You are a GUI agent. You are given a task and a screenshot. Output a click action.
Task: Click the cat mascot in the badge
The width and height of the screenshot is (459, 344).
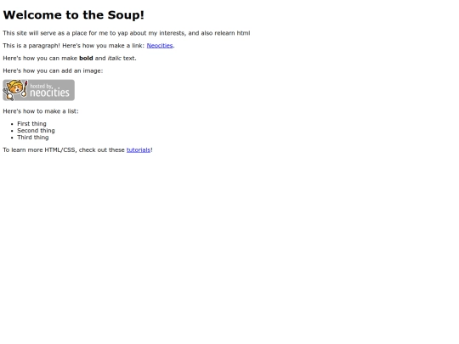[14, 89]
